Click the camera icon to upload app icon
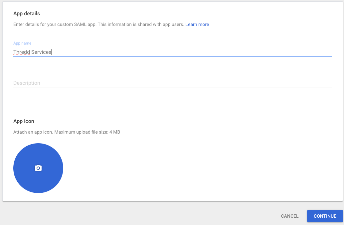 (38, 168)
